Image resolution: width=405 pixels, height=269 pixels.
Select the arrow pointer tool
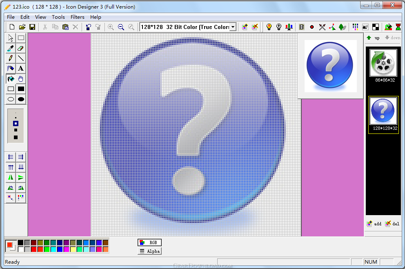pos(11,38)
